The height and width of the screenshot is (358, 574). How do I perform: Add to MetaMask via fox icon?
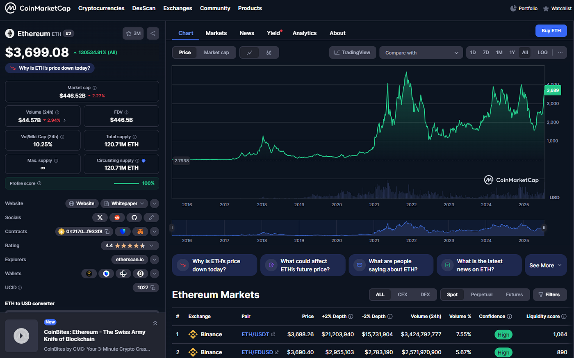click(140, 231)
